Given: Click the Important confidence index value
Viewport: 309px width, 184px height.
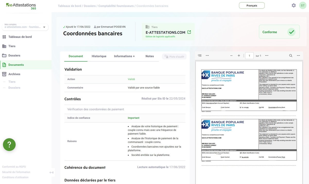Looking at the screenshot, I should coord(134,118).
